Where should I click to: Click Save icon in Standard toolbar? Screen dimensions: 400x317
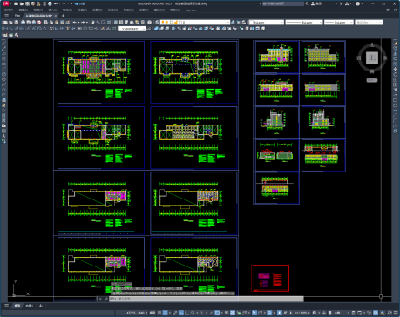[17, 22]
